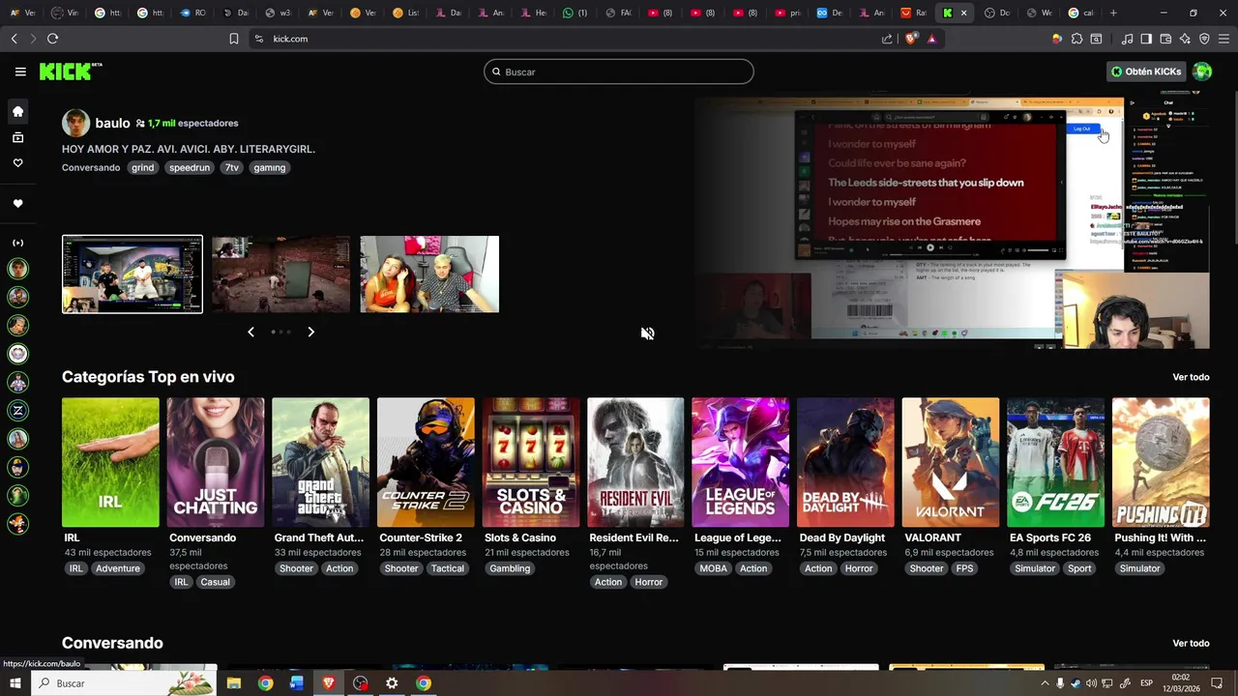
Task: Click the Sport tag under EA Sports FC
Action: [x=1079, y=568]
